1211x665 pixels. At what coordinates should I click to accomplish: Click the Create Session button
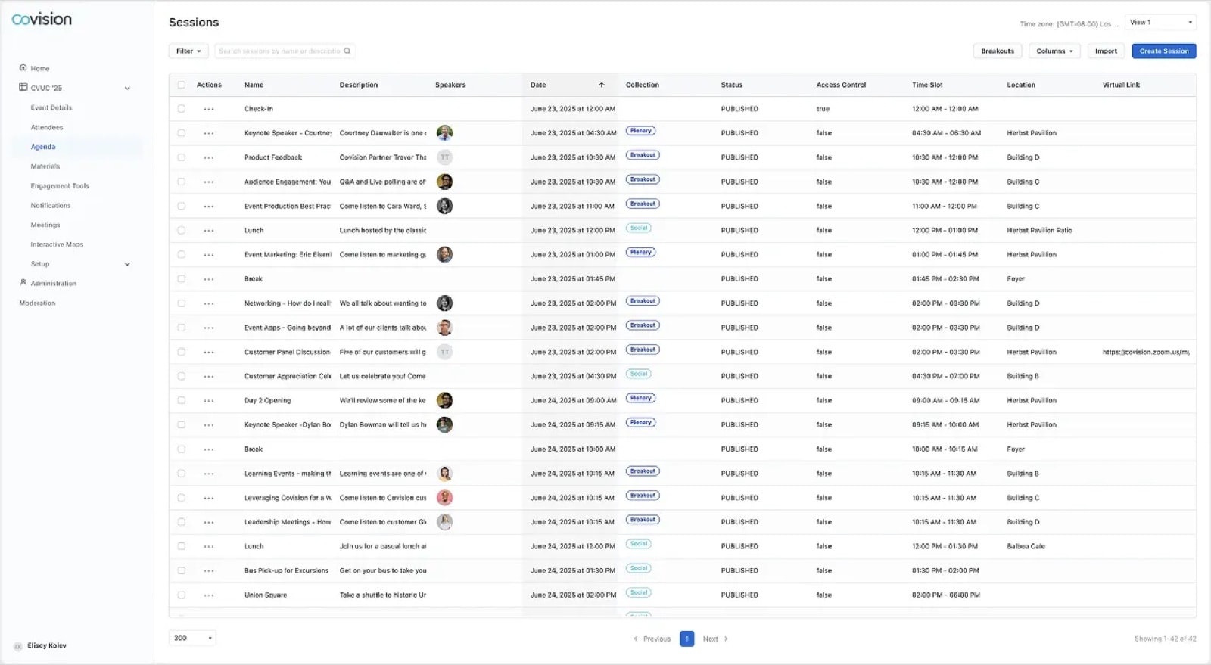1164,51
